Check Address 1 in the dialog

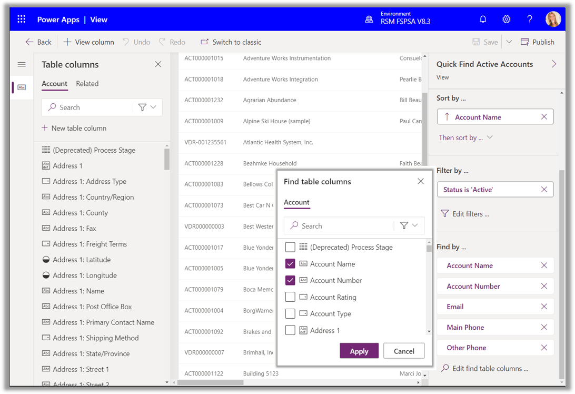(290, 330)
